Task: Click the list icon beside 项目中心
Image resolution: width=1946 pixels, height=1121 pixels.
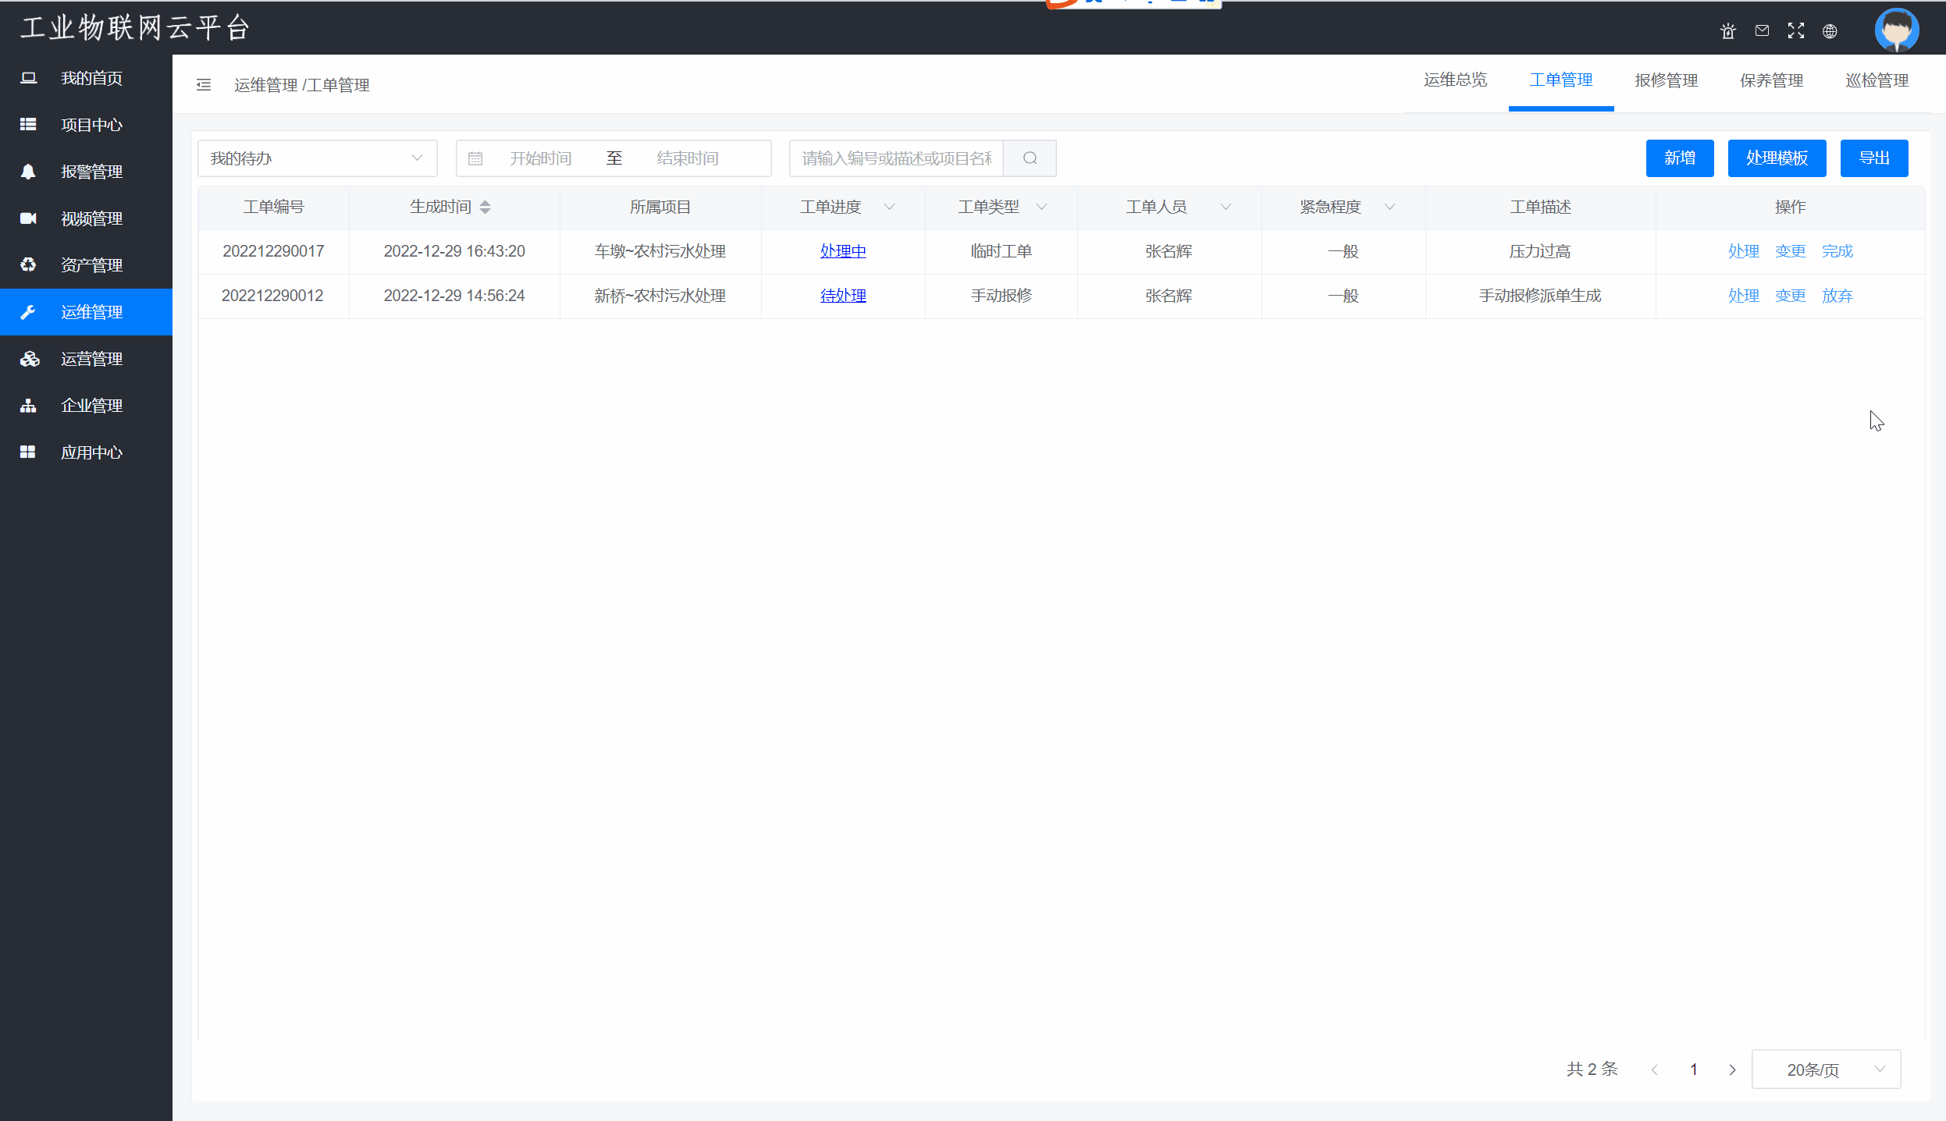Action: [x=28, y=124]
